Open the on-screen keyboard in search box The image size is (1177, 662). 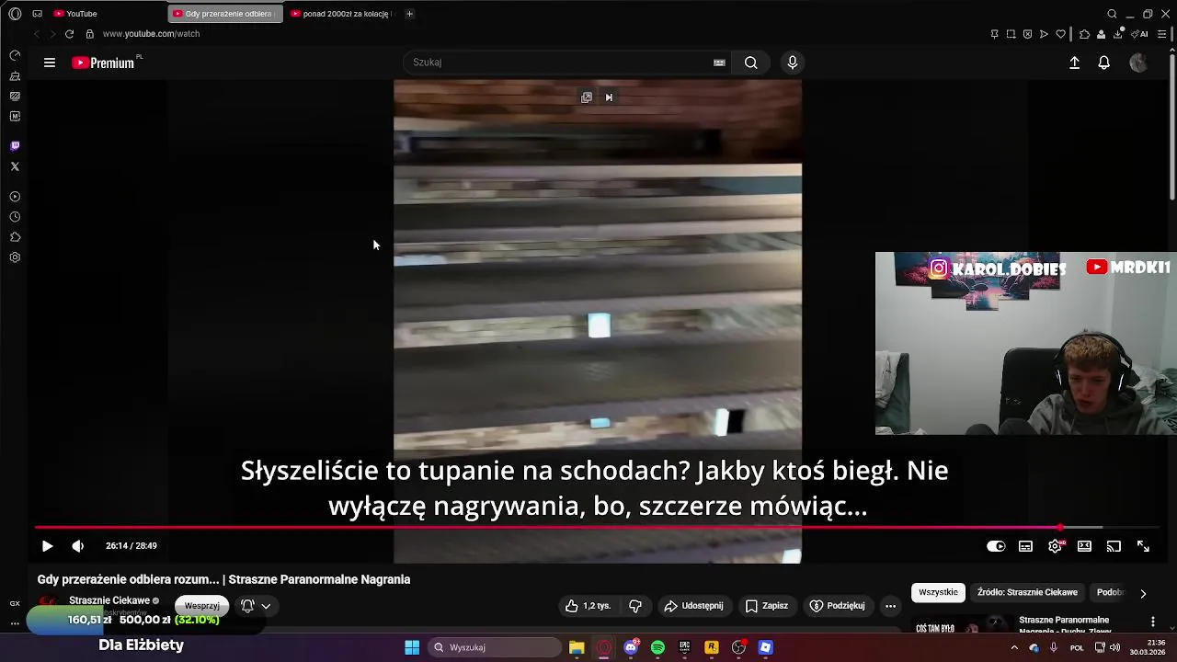point(719,63)
